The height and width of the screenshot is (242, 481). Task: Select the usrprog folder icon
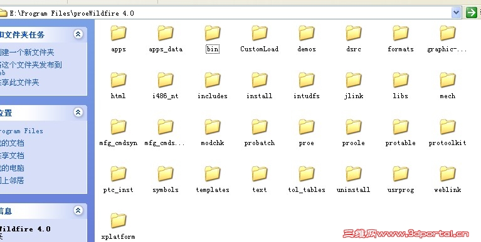(401, 174)
